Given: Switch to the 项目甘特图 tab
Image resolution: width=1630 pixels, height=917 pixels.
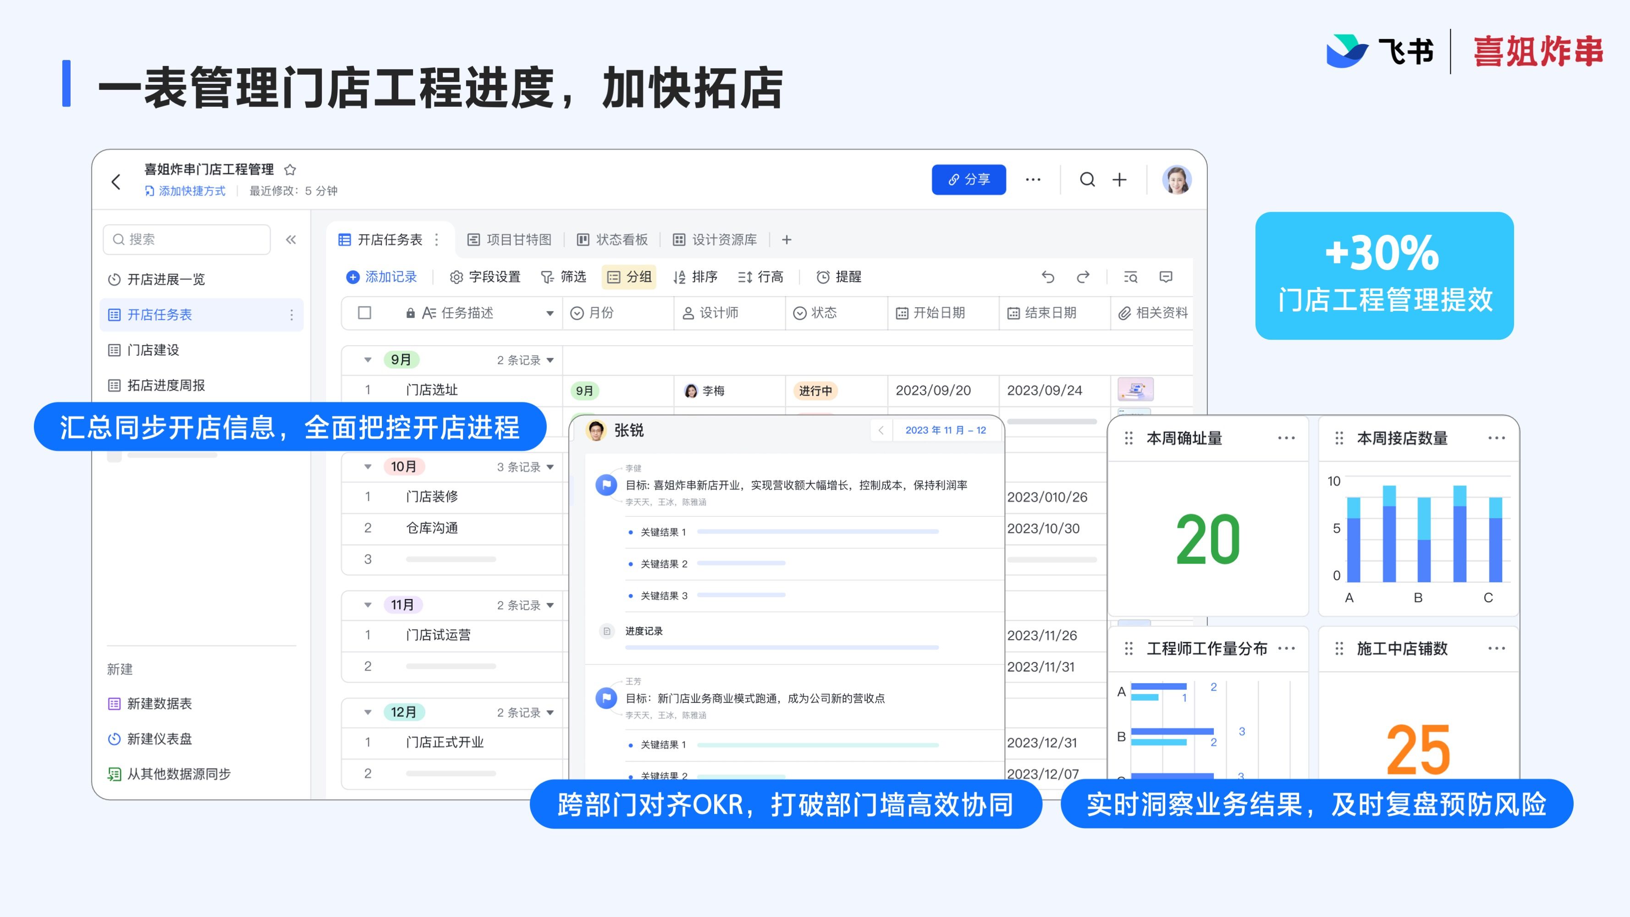Looking at the screenshot, I should pyautogui.click(x=509, y=239).
